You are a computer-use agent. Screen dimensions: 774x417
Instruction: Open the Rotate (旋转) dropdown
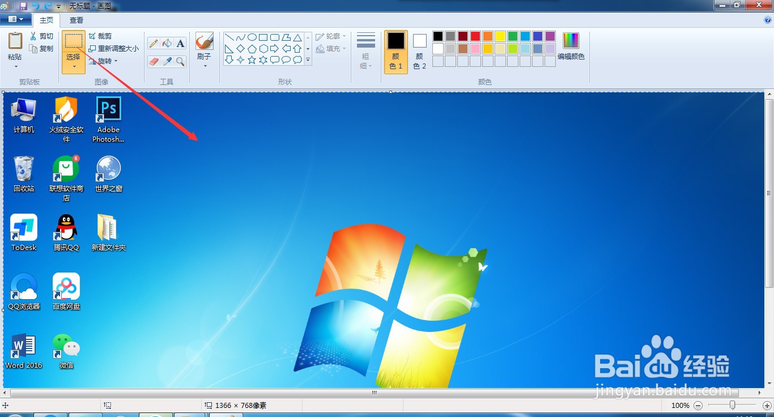[103, 61]
